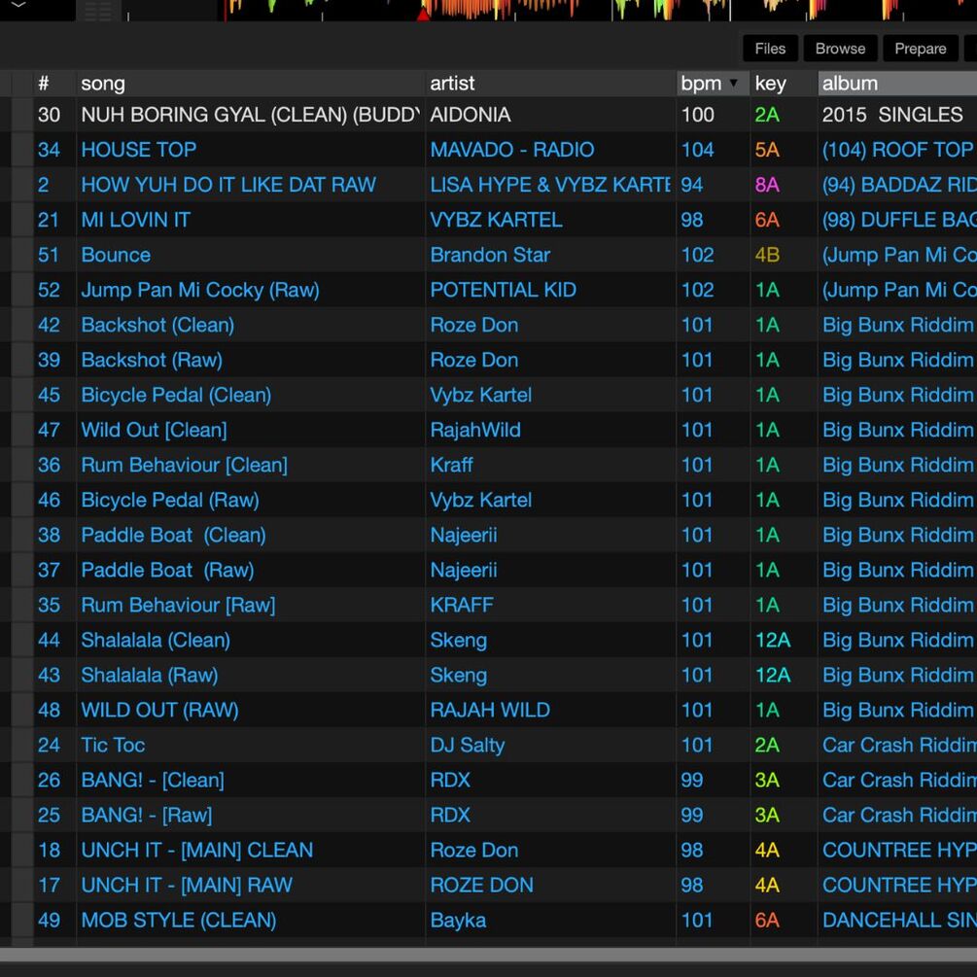Select WILD OUT (RAW) by RAJAH WILD
This screenshot has height=977, width=977.
click(159, 710)
